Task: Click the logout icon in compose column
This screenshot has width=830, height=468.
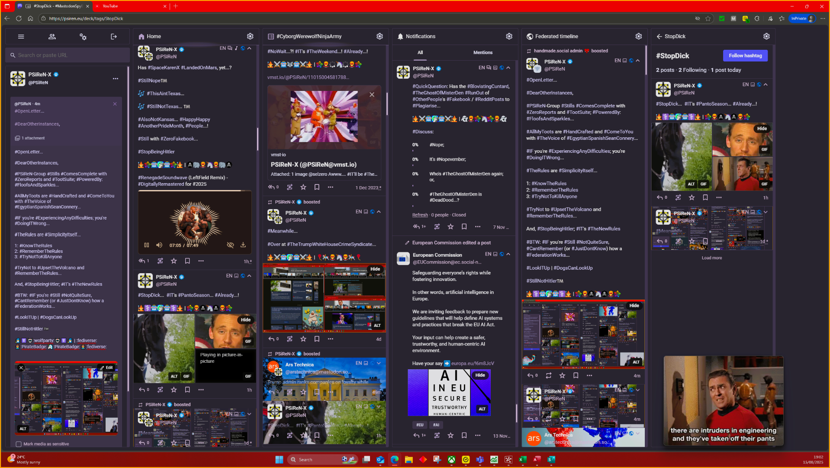Action: (x=114, y=37)
